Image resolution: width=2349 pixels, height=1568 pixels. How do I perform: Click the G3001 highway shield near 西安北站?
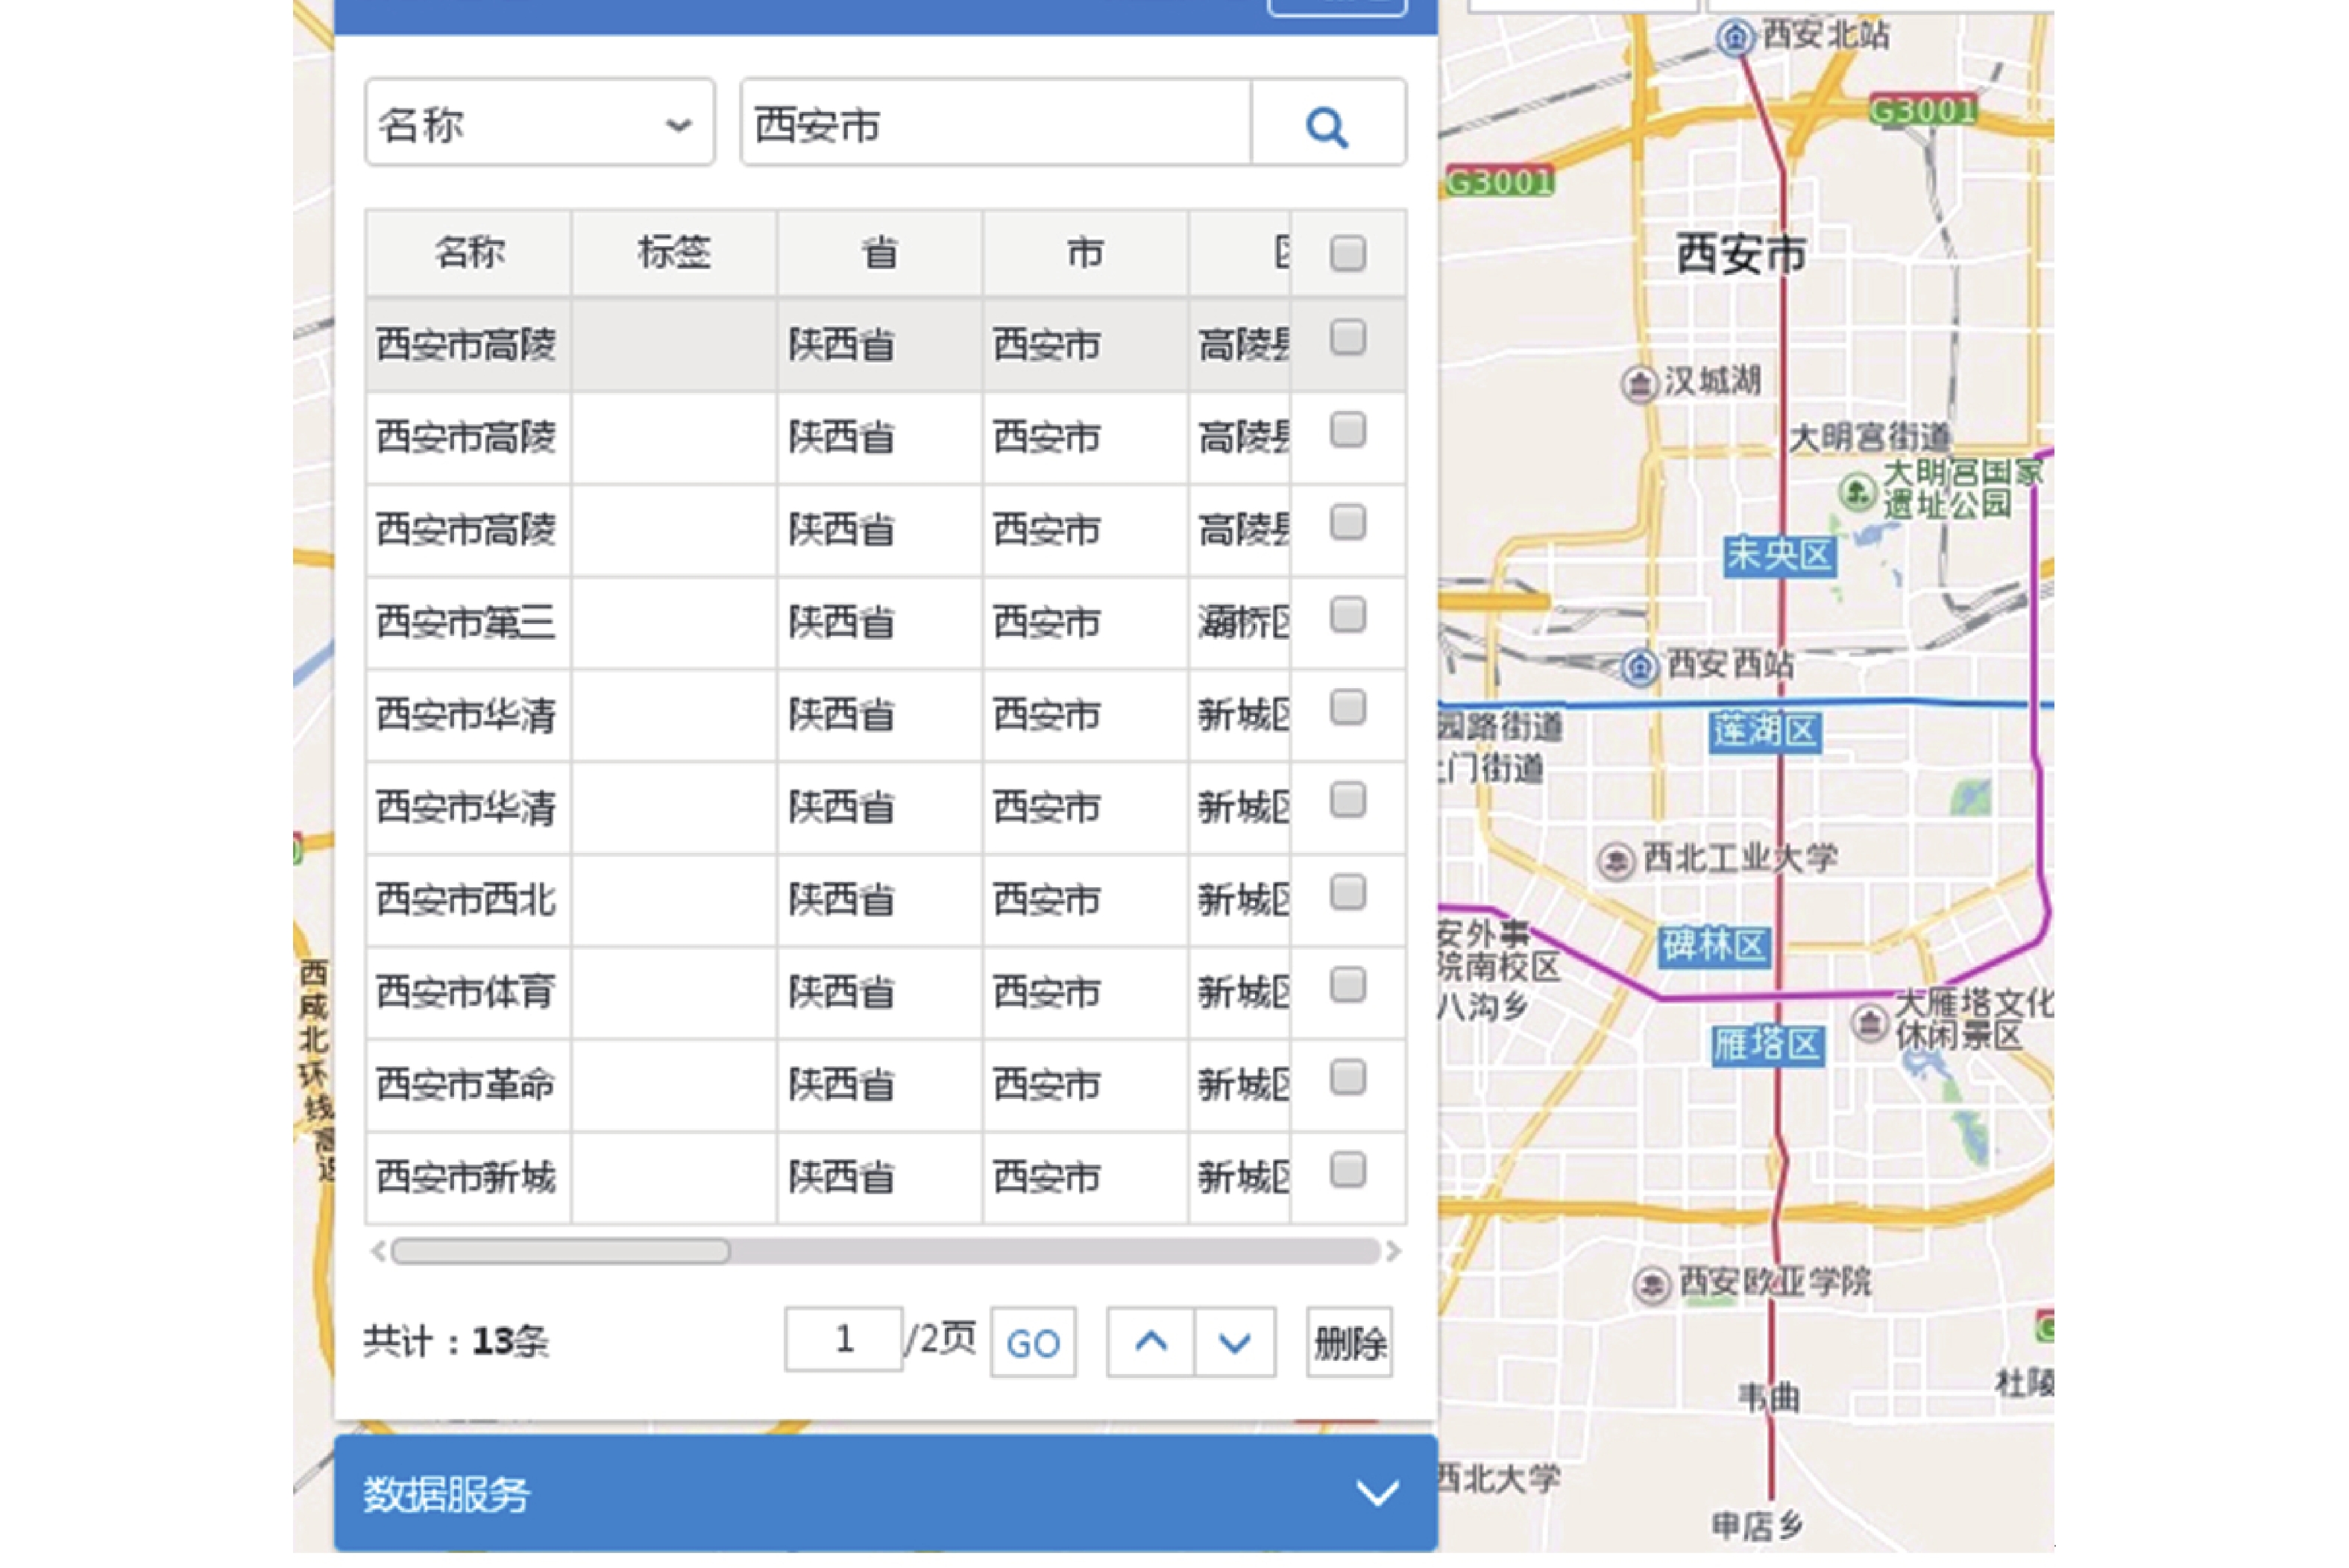click(x=1923, y=110)
